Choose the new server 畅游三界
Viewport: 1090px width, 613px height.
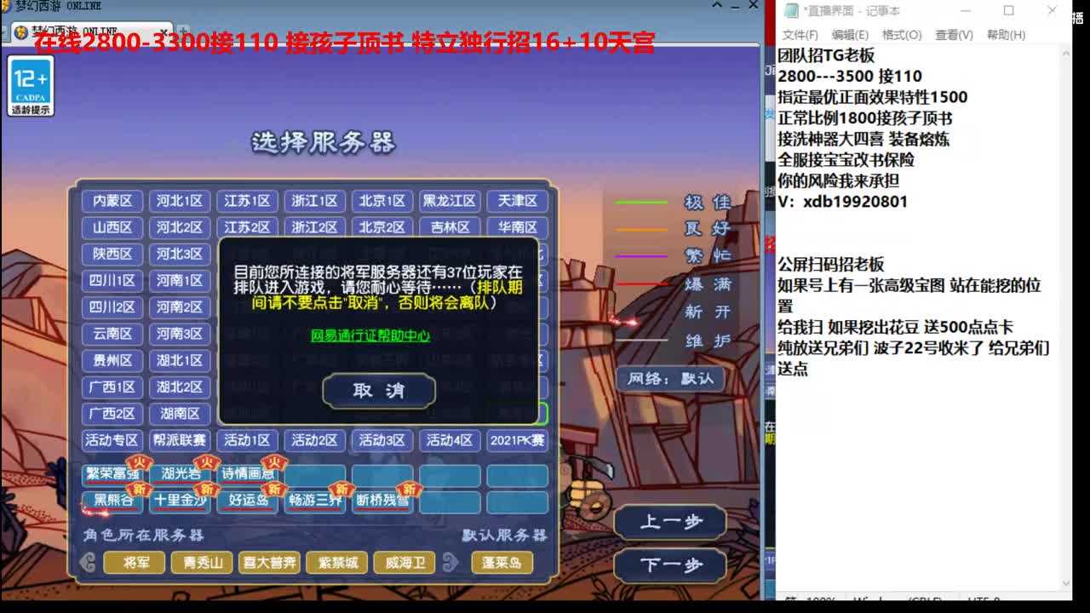pyautogui.click(x=314, y=501)
